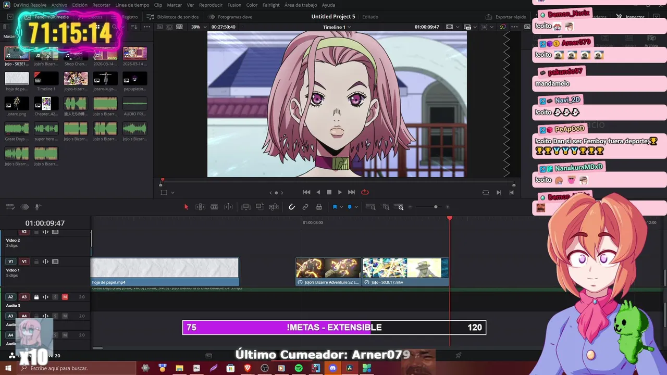
Task: Click the Replace Clip icon
Action: pyautogui.click(x=274, y=207)
